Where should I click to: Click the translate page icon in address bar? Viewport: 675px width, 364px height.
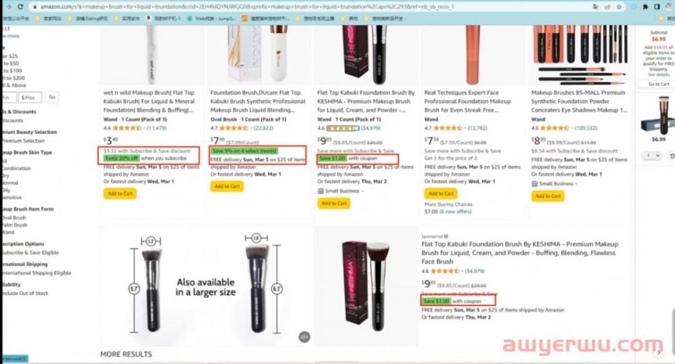tap(596, 7)
